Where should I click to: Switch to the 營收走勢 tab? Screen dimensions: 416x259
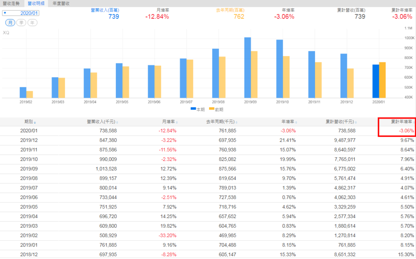[x=11, y=3]
